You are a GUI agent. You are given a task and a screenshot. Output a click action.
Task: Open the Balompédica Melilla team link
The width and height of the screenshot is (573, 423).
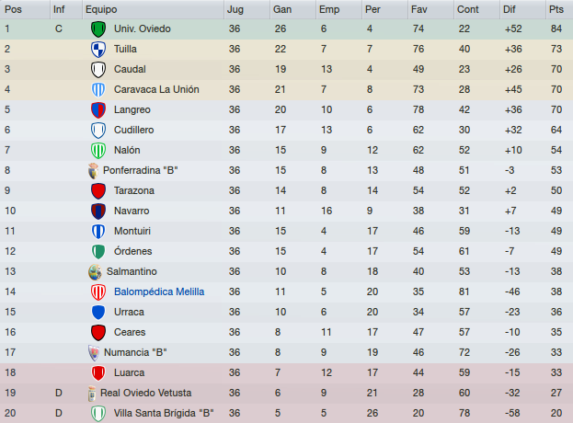pyautogui.click(x=159, y=292)
